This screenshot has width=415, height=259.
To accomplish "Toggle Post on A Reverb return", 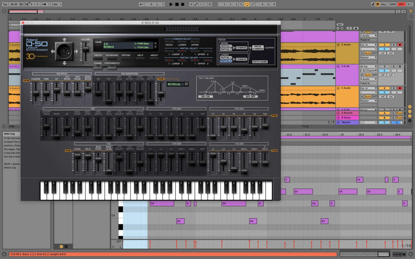I will (x=399, y=113).
